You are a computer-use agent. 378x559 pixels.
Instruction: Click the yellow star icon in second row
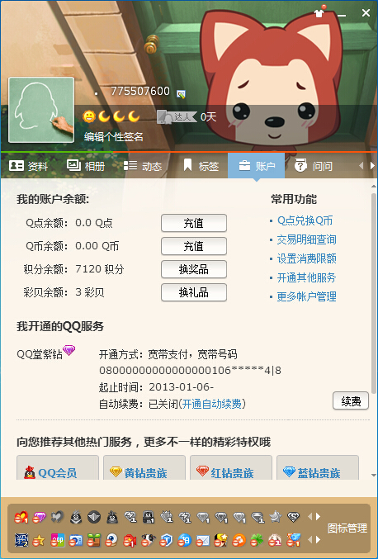pyautogui.click(x=39, y=541)
